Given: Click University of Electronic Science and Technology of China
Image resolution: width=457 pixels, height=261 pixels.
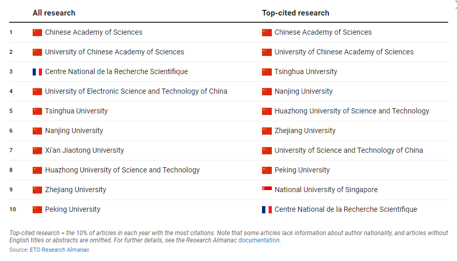Looking at the screenshot, I should [136, 92].
